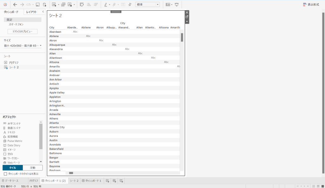Open the 標準 fit dropdown
This screenshot has height=188, width=325.
(148, 5)
